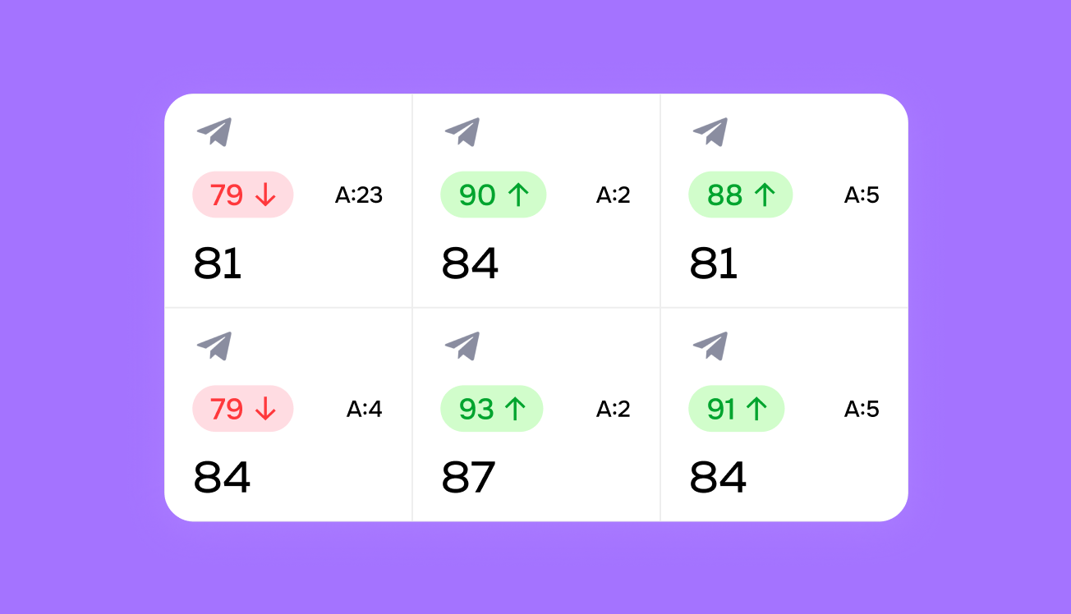
Task: Click the paper plane icon above the 91 badge
Action: pos(710,346)
